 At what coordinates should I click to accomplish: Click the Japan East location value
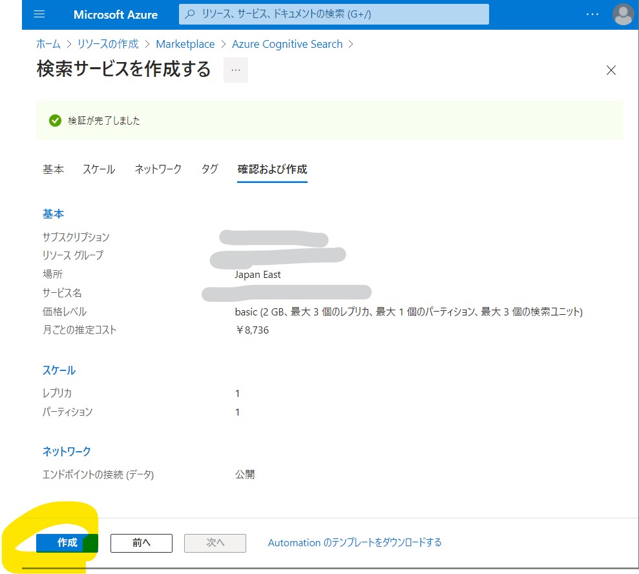(258, 275)
